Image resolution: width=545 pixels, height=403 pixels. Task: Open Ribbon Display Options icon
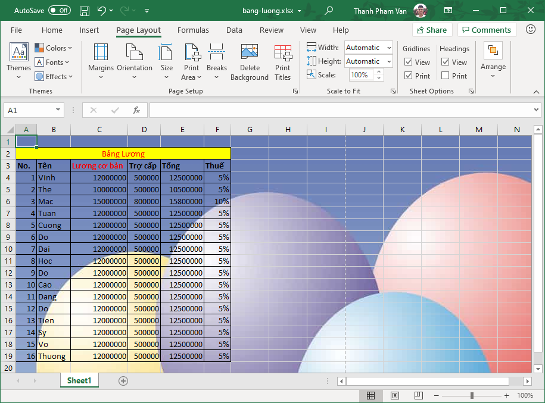point(449,11)
